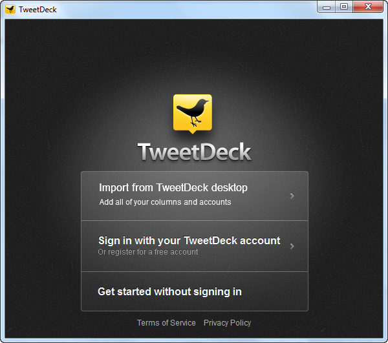Open the Privacy Policy link
Viewport: 388px width, 343px height.
227,323
